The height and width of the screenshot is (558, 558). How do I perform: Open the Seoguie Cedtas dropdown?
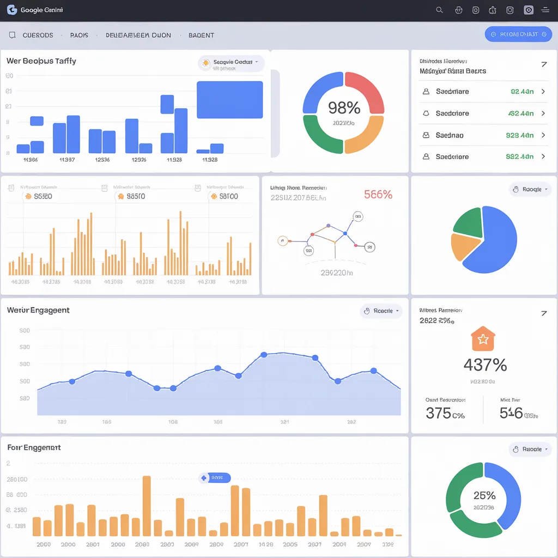click(x=232, y=63)
